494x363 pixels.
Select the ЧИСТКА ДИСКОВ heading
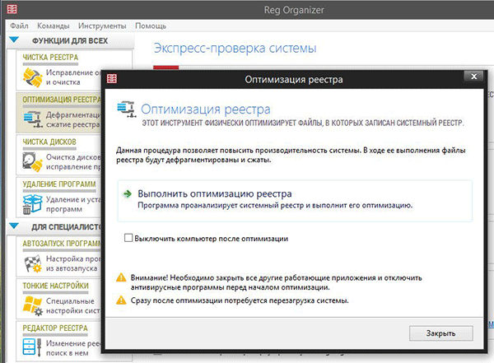click(x=49, y=142)
